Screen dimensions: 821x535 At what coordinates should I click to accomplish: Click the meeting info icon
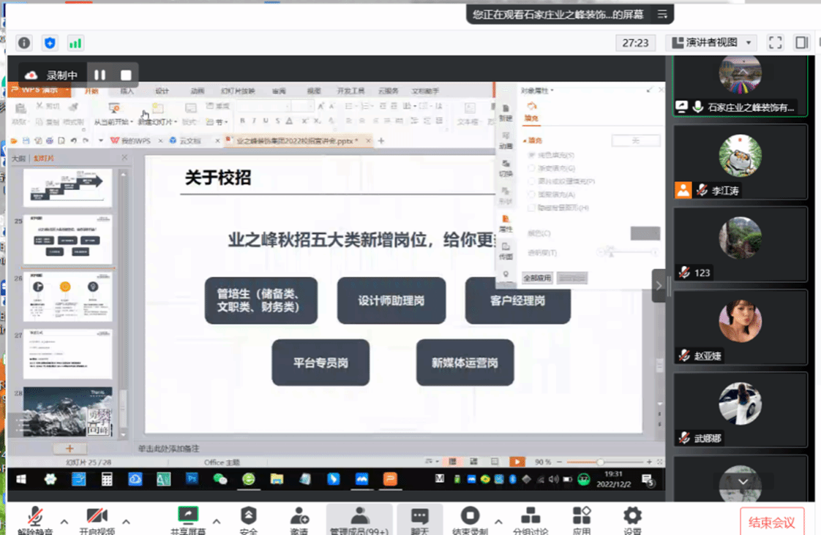pyautogui.click(x=24, y=43)
